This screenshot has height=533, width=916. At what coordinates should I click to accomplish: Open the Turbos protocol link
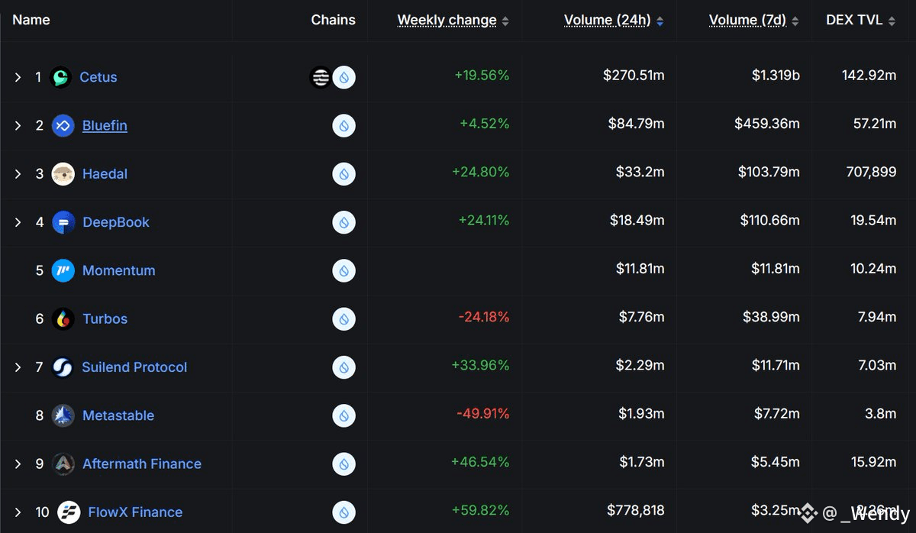(x=105, y=319)
